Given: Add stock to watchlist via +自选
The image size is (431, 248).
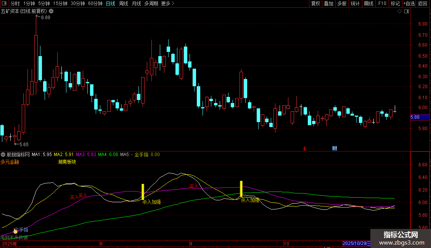Looking at the screenshot, I should pyautogui.click(x=409, y=3).
